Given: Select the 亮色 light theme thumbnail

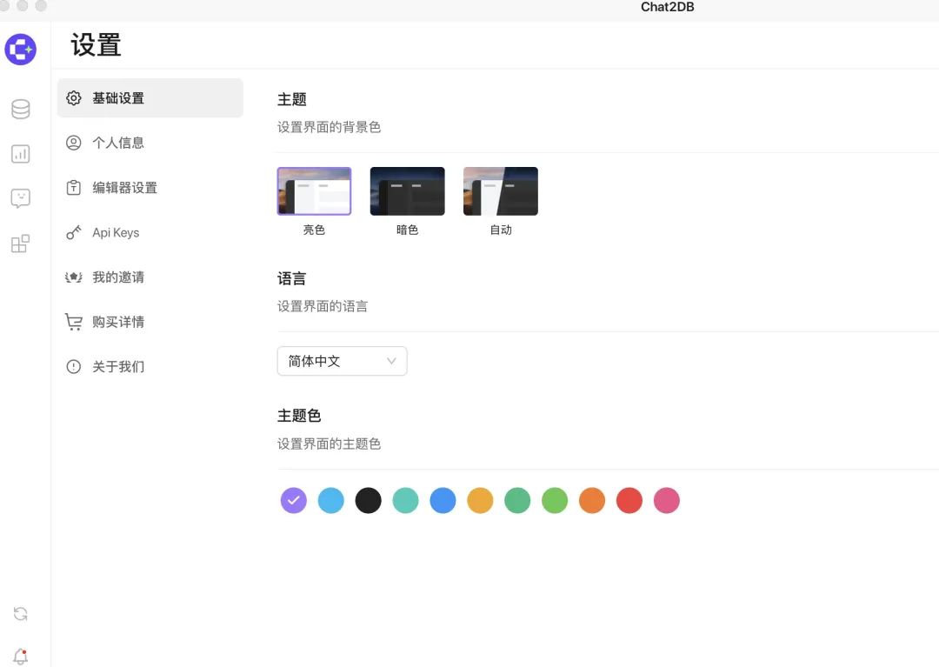Looking at the screenshot, I should [x=314, y=191].
